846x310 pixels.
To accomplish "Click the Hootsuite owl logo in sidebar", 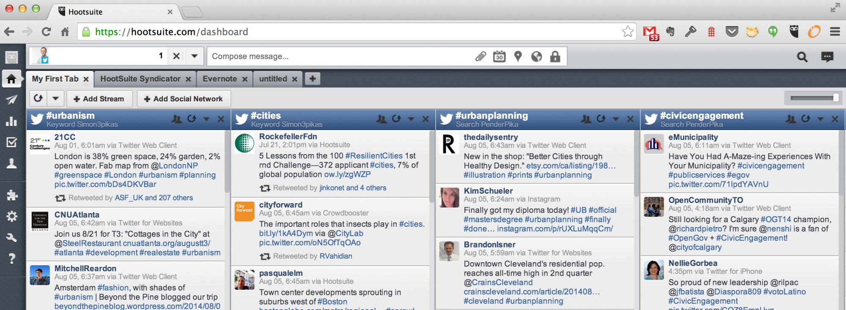I will pos(11,57).
